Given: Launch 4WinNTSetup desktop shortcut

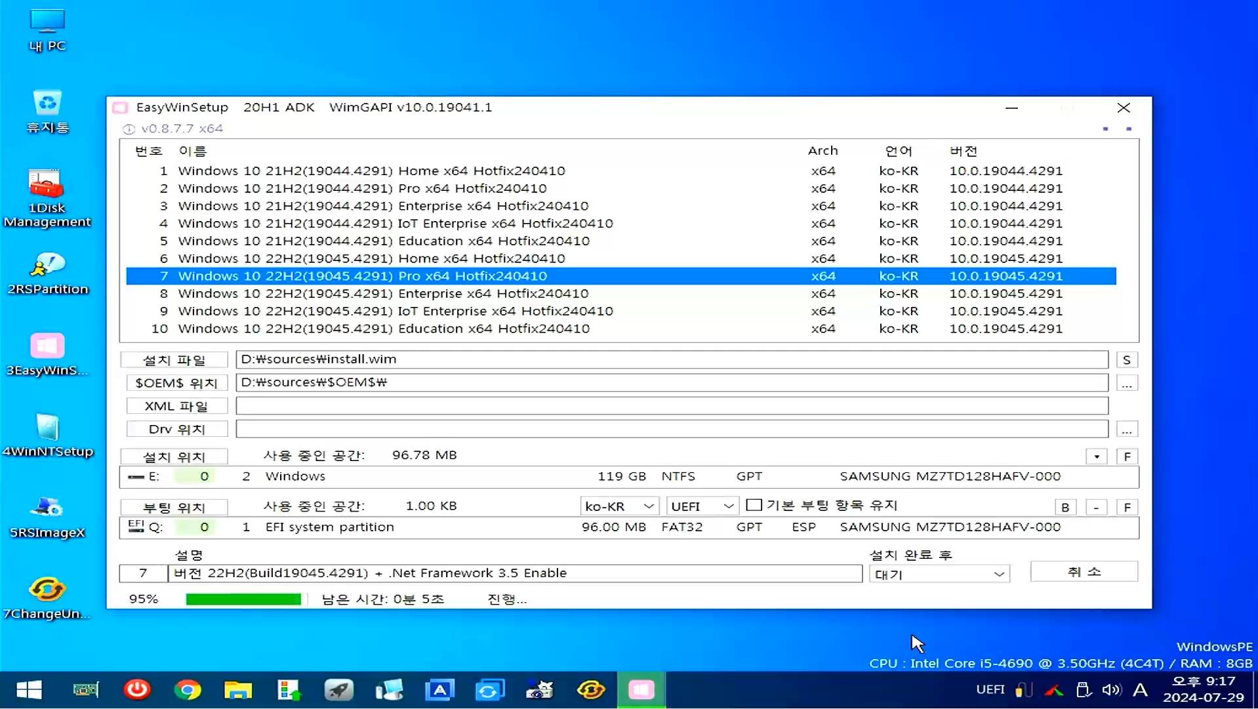Looking at the screenshot, I should pos(47,437).
